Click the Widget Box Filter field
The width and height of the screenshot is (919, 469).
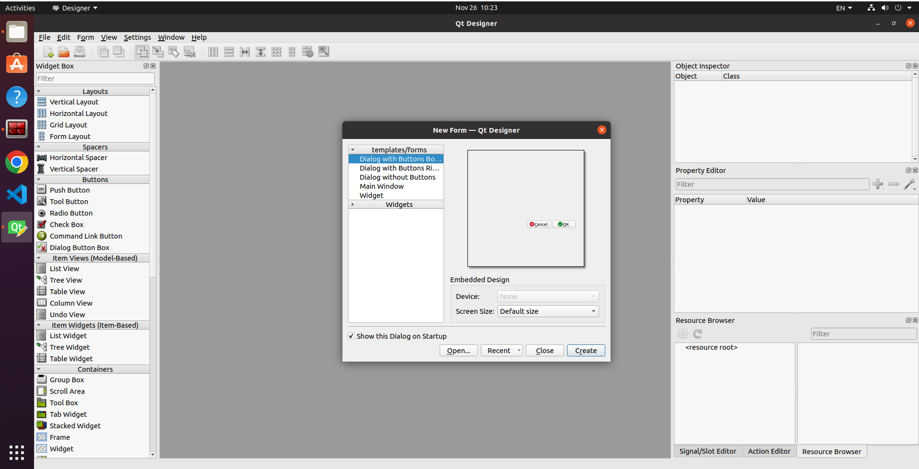[95, 79]
